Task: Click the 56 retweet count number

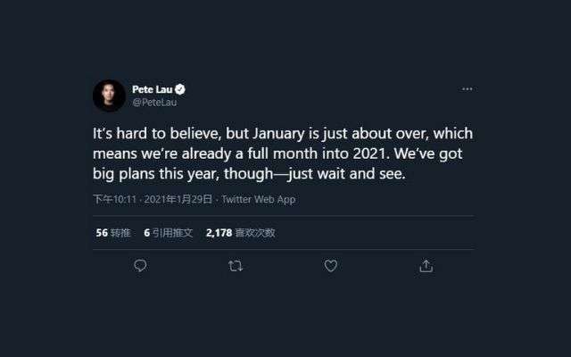Action: click(x=102, y=233)
